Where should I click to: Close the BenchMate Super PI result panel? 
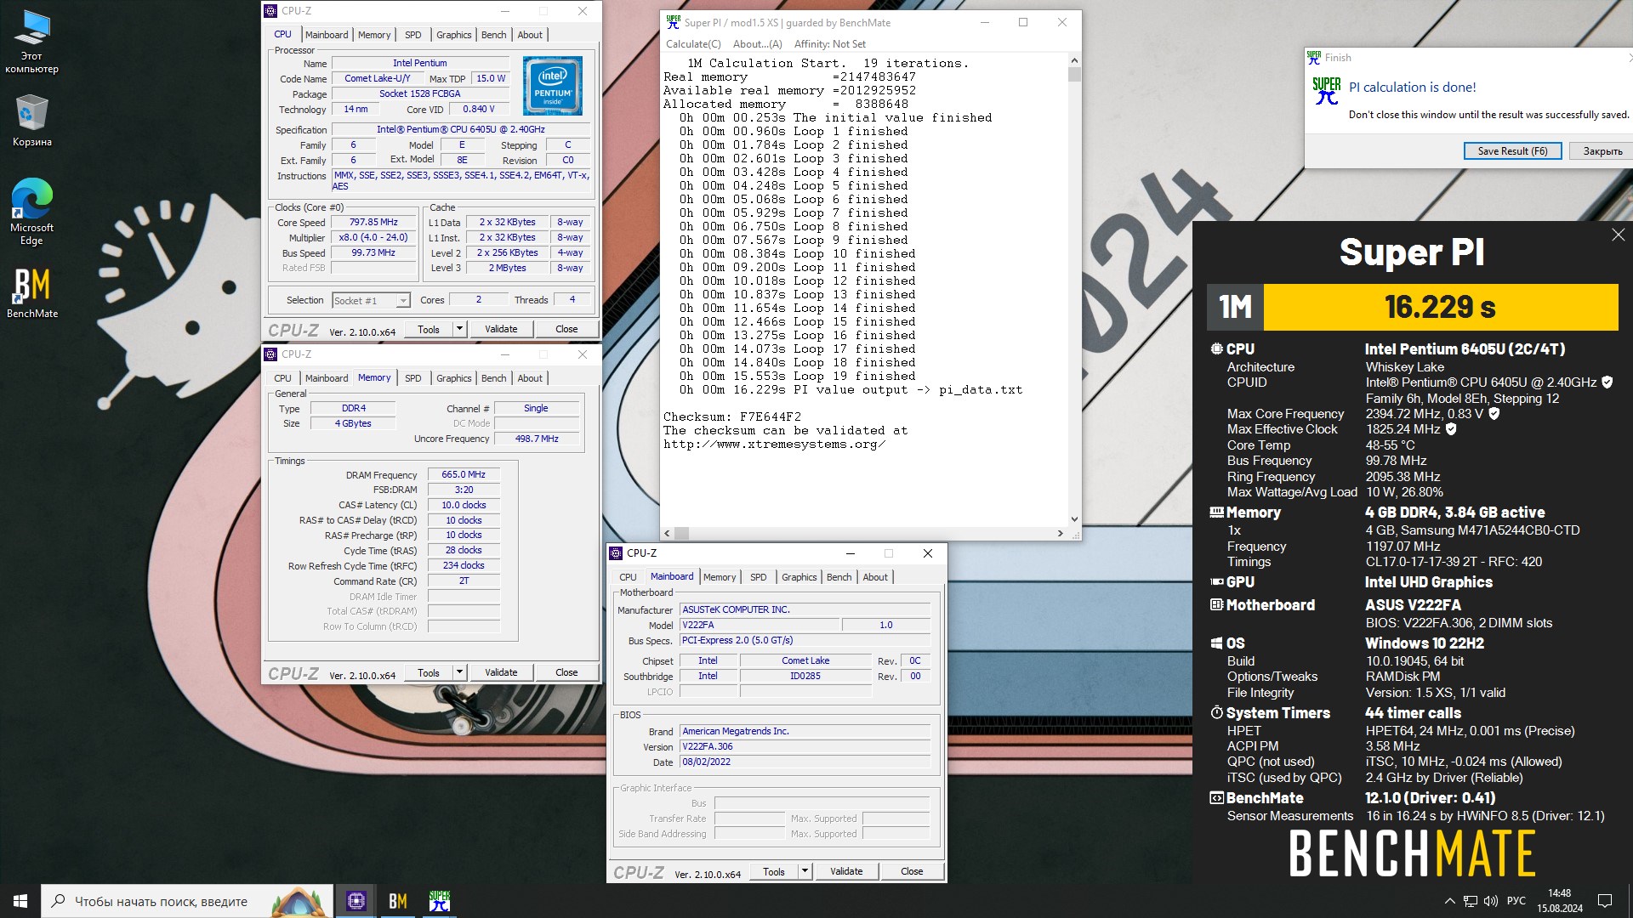click(1618, 235)
